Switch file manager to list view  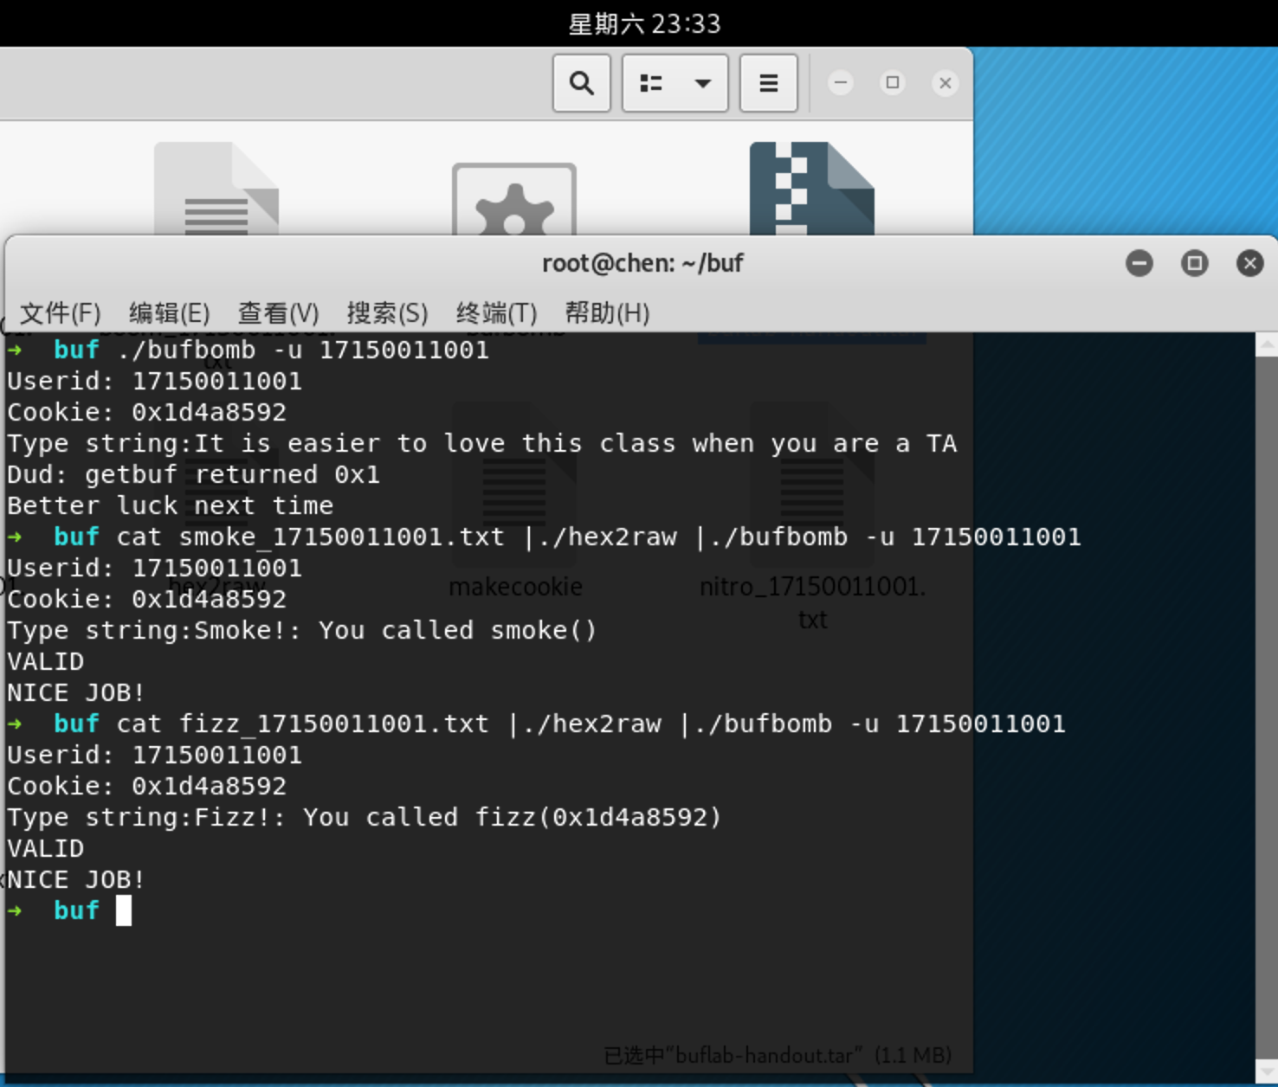[x=650, y=83]
